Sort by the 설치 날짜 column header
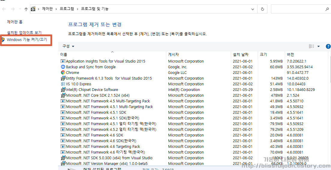Image resolution: width=331 pixels, height=170 pixels. pyautogui.click(x=244, y=54)
